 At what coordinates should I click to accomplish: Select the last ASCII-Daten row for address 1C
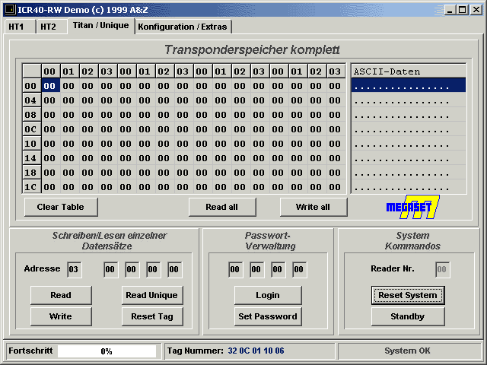tap(409, 187)
